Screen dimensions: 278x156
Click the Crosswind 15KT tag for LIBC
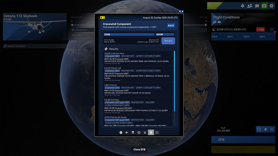tap(112, 88)
